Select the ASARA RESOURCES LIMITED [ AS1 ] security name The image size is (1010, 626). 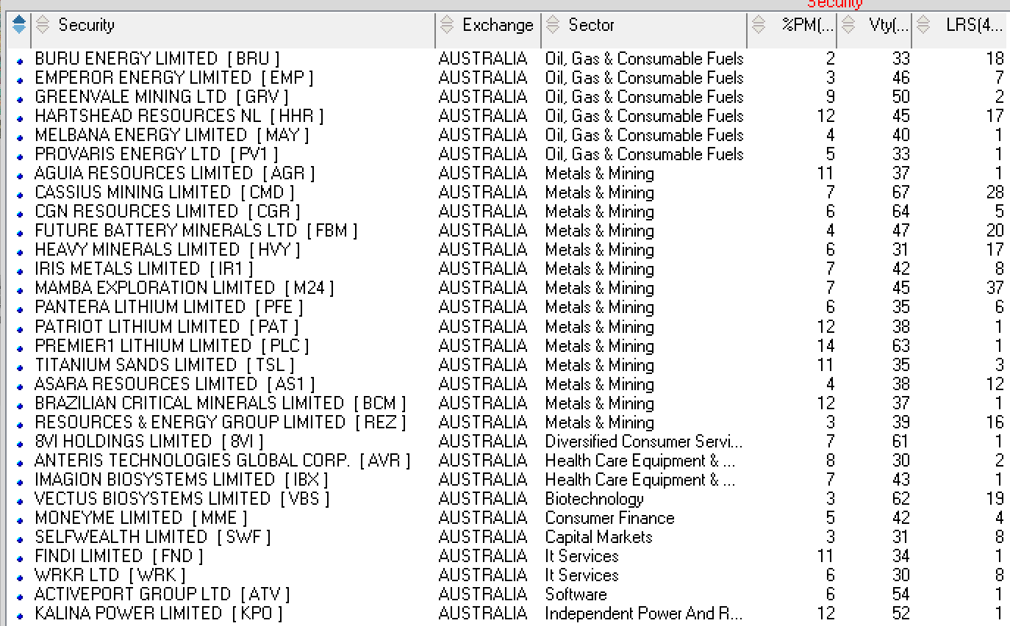coord(174,384)
